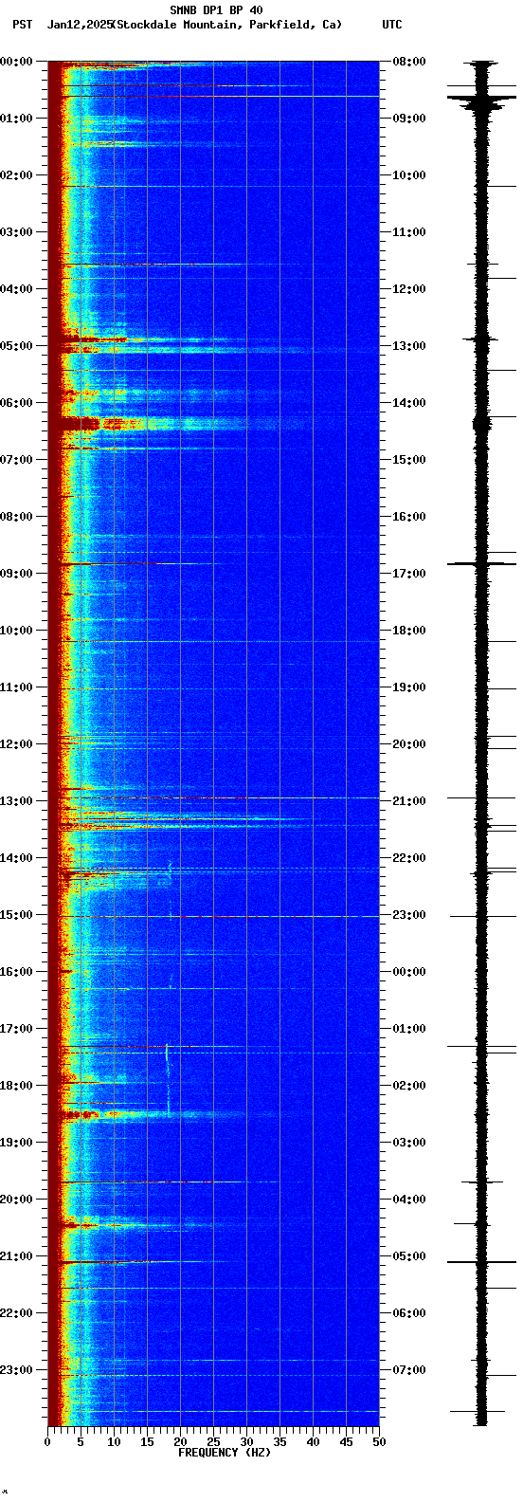Click the PST time label '09:00'
The width and height of the screenshot is (523, 1502).
tap(16, 574)
